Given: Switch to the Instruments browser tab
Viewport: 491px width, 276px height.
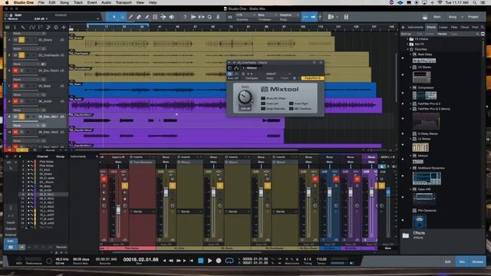Looking at the screenshot, I should [415, 28].
